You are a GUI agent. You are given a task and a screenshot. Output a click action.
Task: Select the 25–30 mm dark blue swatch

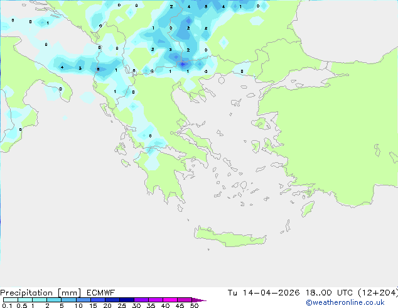[x=126, y=300]
